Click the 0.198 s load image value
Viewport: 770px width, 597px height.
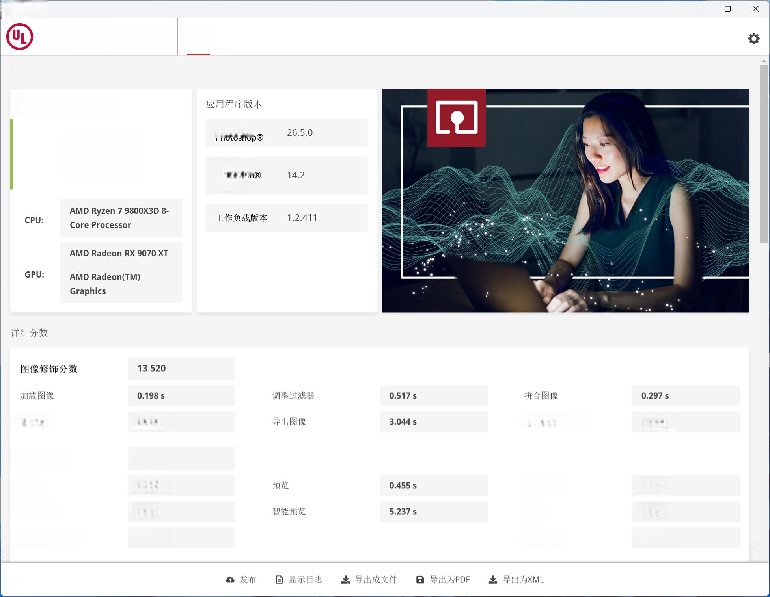(151, 396)
